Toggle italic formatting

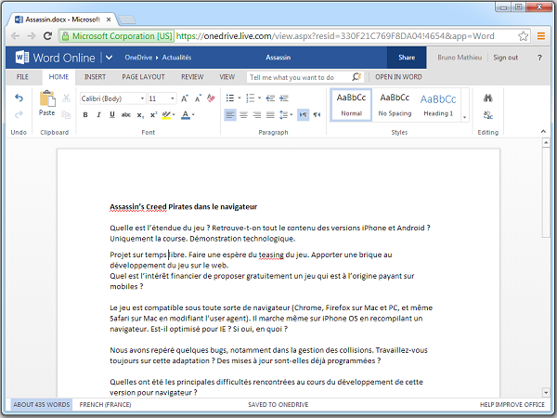pyautogui.click(x=98, y=115)
